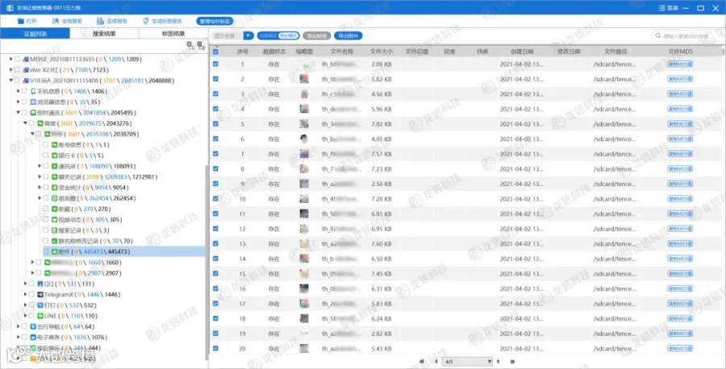
Task: Click the blue pill button in the top toolbar
Action: [x=215, y=21]
